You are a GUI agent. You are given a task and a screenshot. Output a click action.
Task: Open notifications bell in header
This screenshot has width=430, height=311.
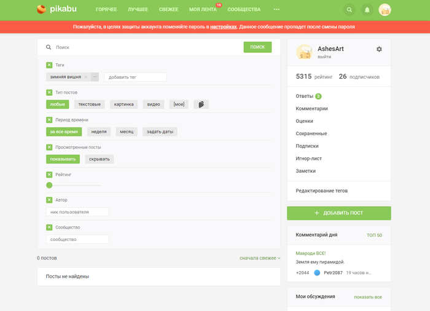click(x=367, y=10)
